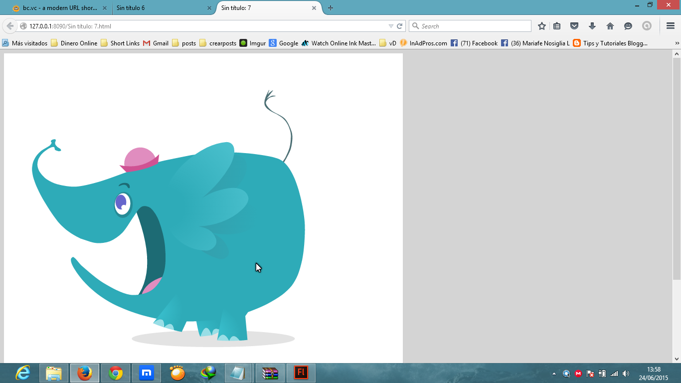Open the Firefox hamburger menu
Screen dimensions: 681x383
click(670, 26)
